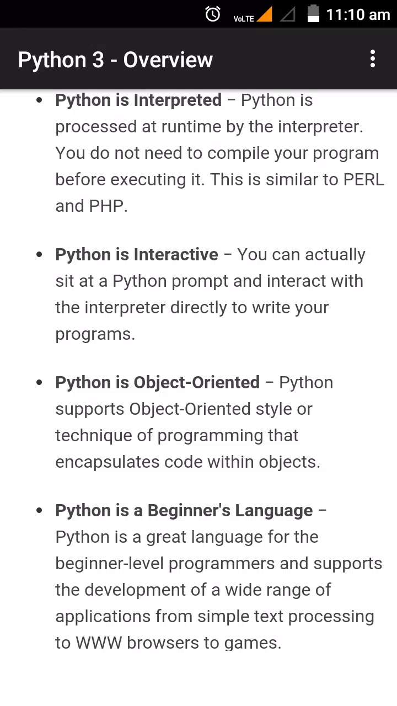
Task: Open the three-dot overflow menu
Action: [373, 58]
